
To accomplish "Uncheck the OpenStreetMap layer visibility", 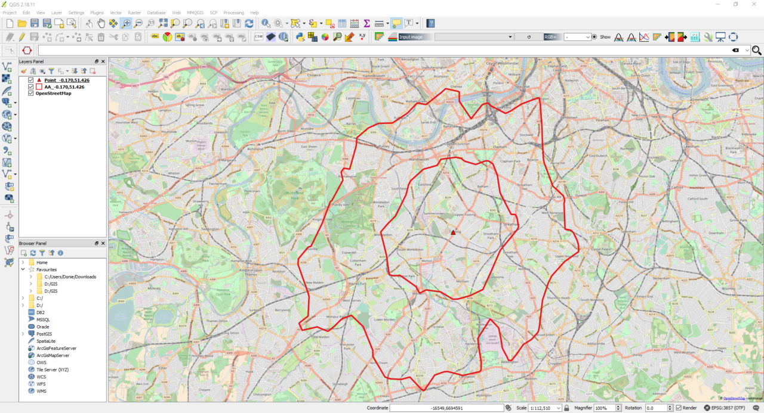I will tap(31, 92).
